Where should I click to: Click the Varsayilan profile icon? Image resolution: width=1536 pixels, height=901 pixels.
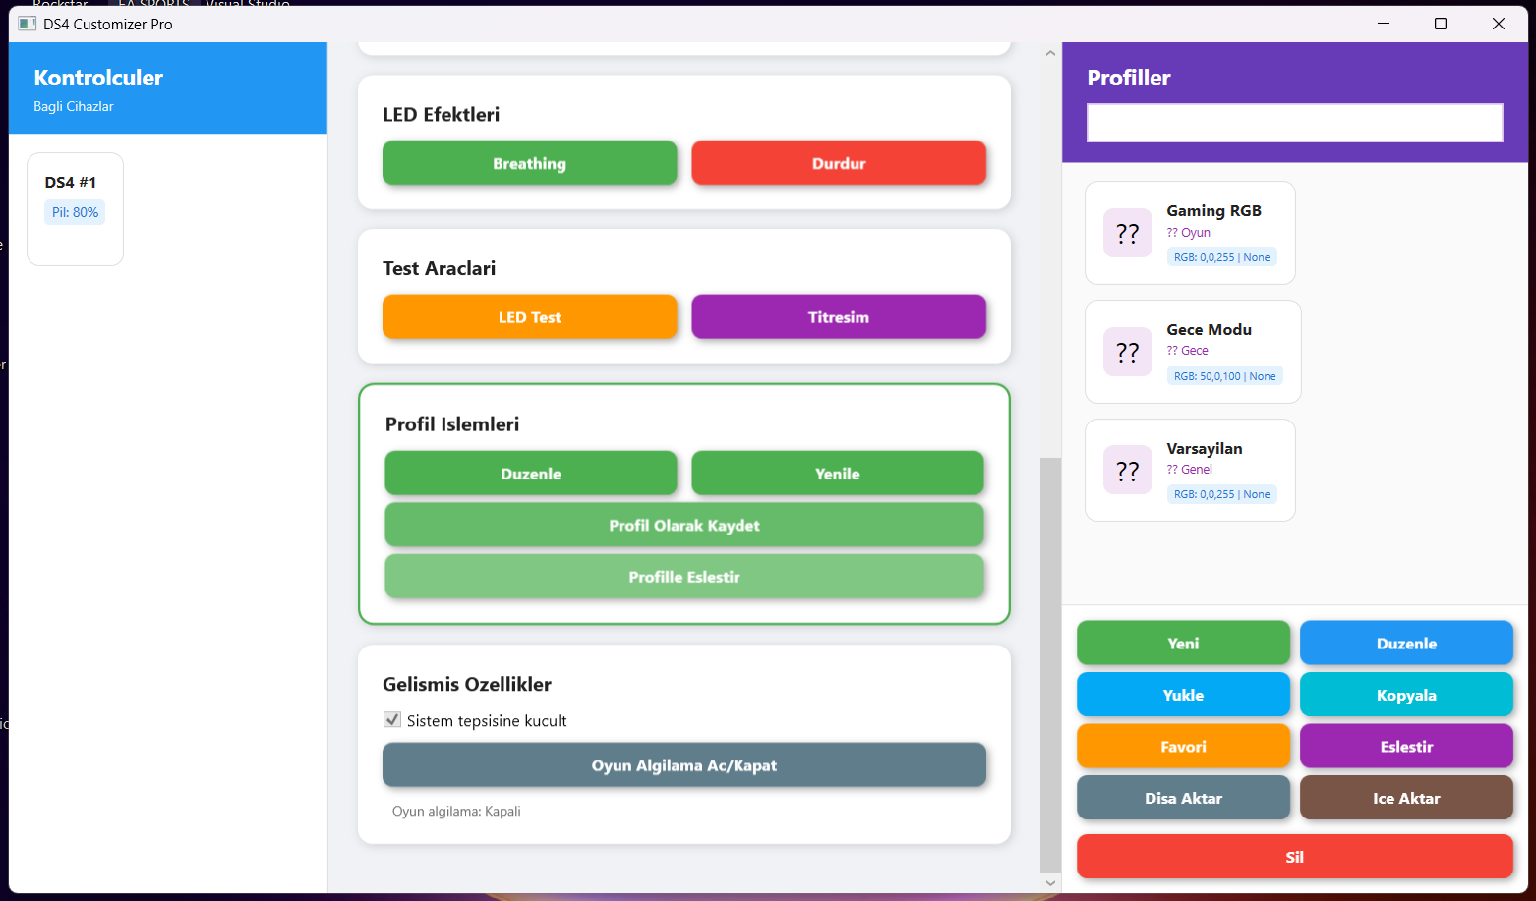tap(1128, 471)
